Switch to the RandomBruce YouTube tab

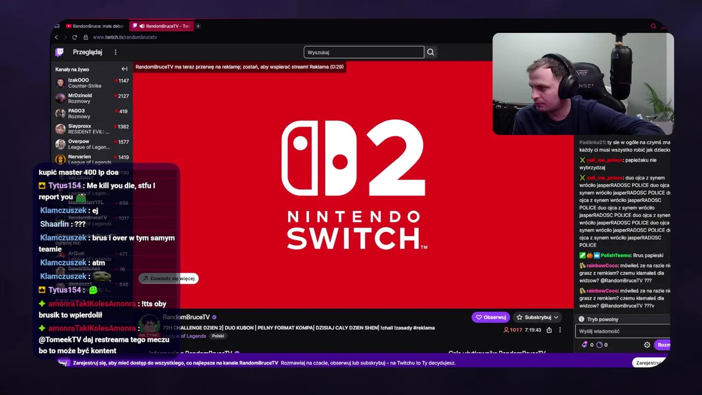(x=94, y=26)
